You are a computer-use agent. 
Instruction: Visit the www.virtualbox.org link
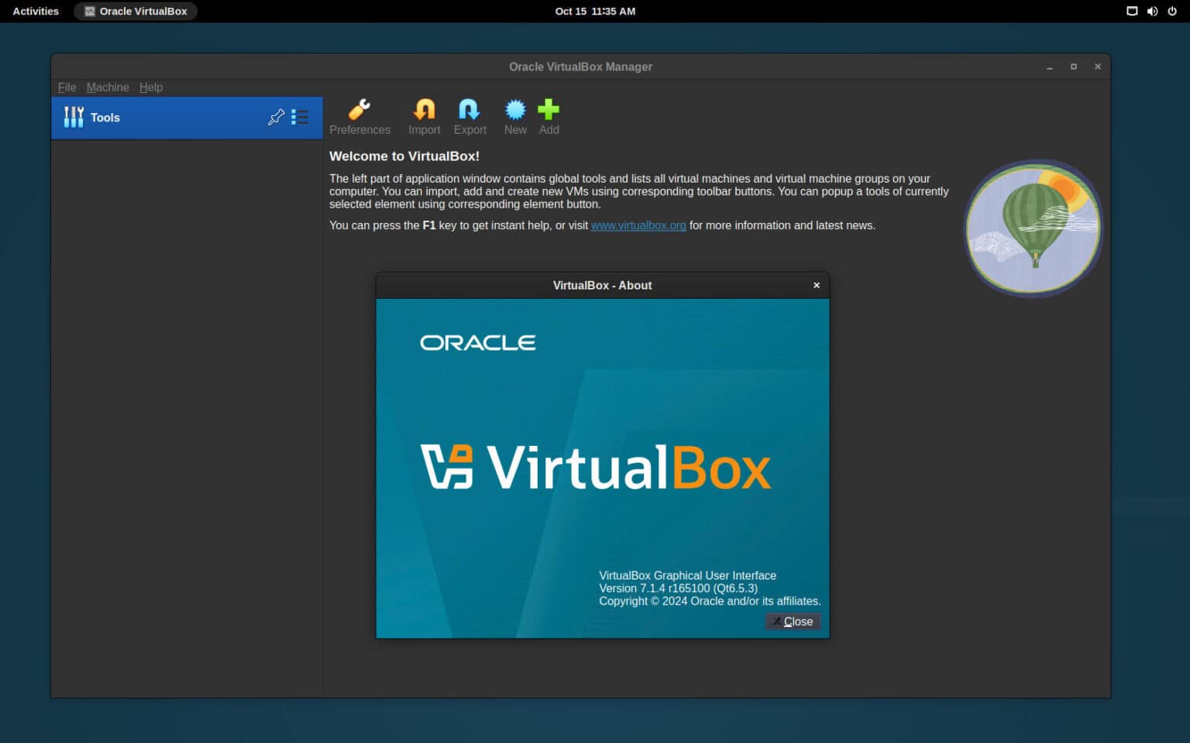click(x=638, y=225)
